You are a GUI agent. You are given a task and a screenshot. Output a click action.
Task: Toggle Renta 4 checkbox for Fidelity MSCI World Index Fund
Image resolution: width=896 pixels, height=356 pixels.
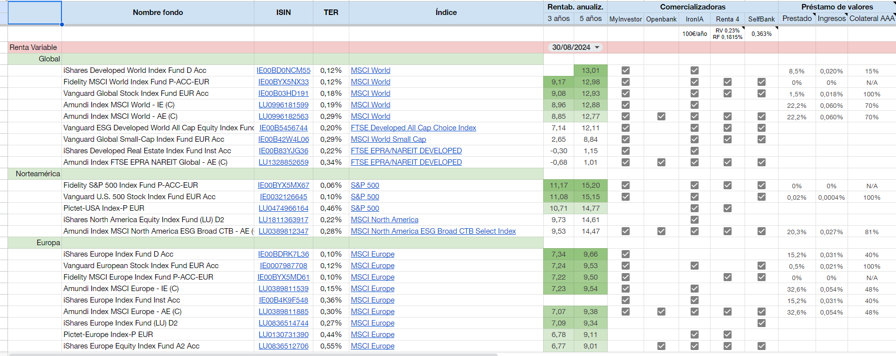point(728,82)
